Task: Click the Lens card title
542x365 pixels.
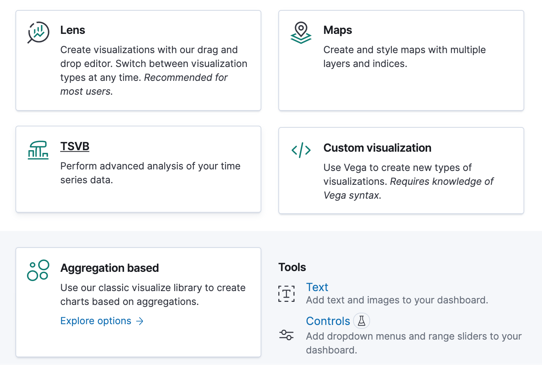Action: 72,30
